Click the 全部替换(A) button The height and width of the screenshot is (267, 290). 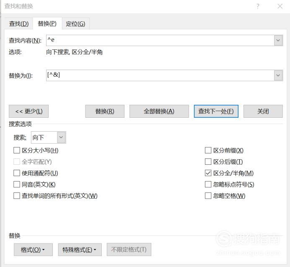pyautogui.click(x=159, y=111)
